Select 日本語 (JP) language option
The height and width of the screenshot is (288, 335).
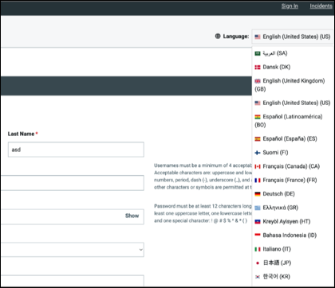[x=292, y=263]
